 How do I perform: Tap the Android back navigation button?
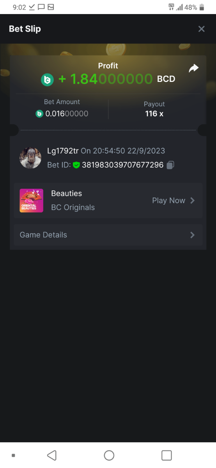pyautogui.click(x=51, y=455)
